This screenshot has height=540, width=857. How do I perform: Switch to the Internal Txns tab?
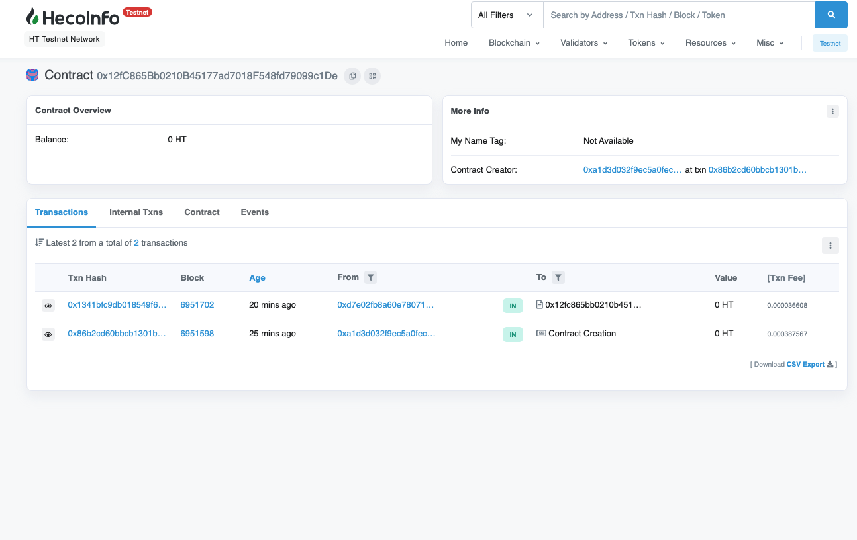[136, 212]
